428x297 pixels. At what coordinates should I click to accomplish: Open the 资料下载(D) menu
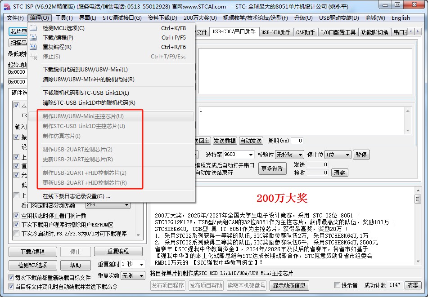coord(162,18)
